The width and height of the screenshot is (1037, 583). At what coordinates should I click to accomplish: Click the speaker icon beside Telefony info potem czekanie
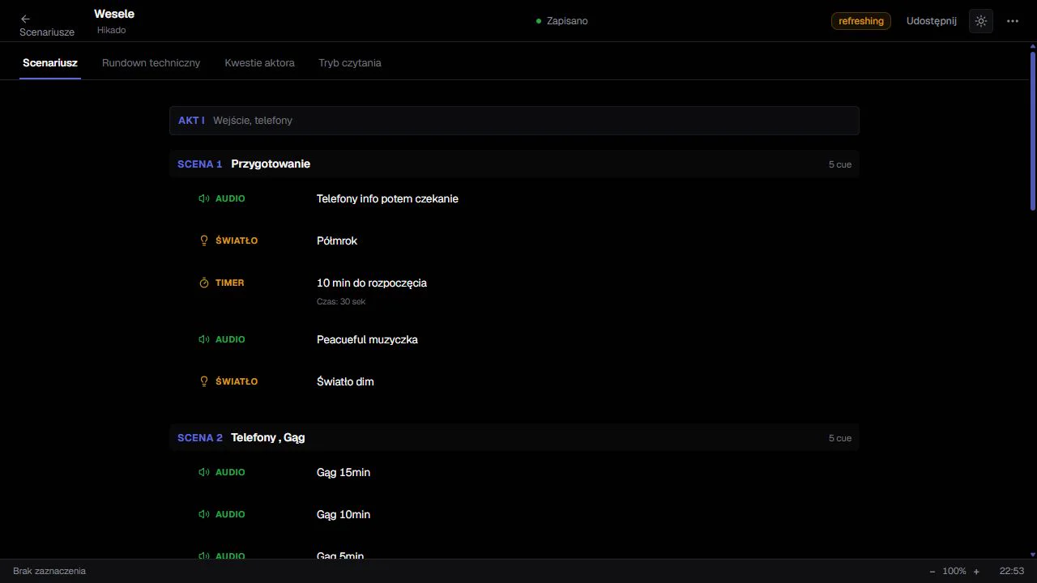(204, 198)
